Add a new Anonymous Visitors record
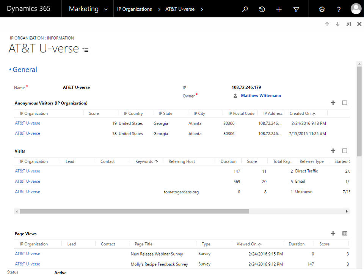This screenshot has height=275, width=364. (x=333, y=103)
